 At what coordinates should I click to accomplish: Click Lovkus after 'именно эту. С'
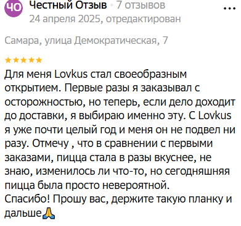point(215,115)
